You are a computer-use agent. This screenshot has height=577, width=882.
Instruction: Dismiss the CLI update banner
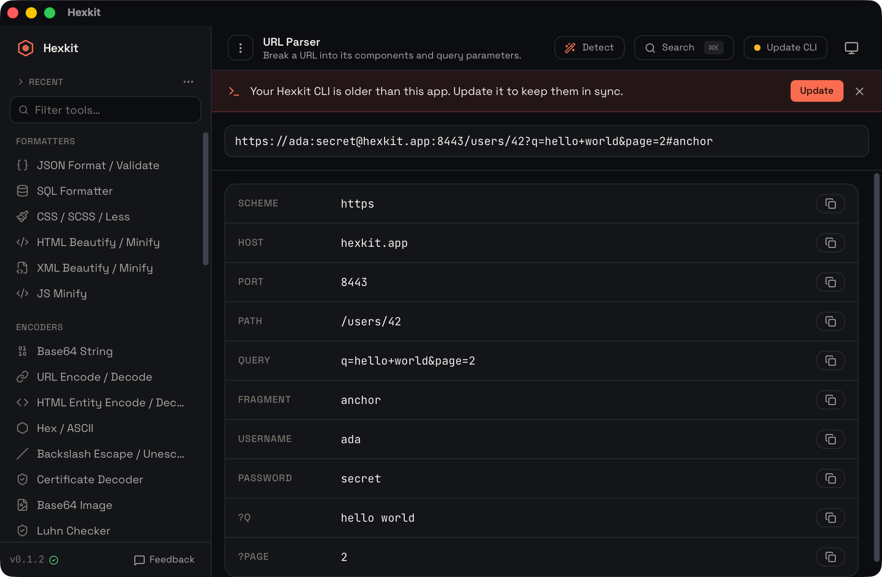[x=860, y=91]
